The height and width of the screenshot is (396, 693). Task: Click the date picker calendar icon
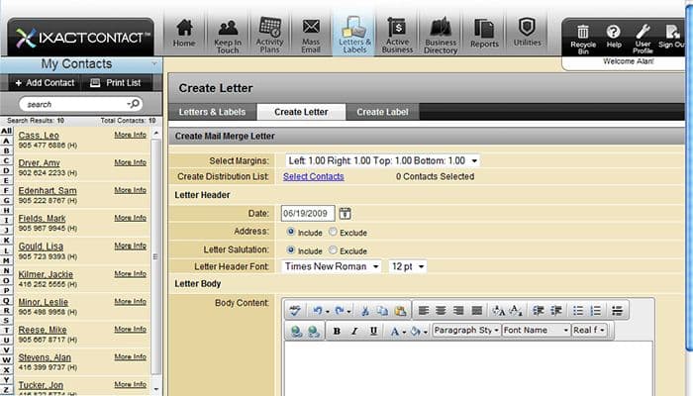coord(346,213)
